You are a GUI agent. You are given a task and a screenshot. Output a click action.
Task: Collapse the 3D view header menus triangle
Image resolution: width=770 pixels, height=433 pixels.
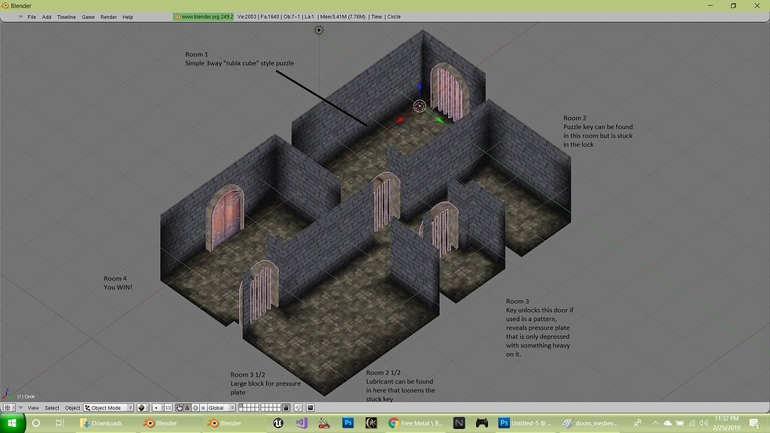pos(20,407)
